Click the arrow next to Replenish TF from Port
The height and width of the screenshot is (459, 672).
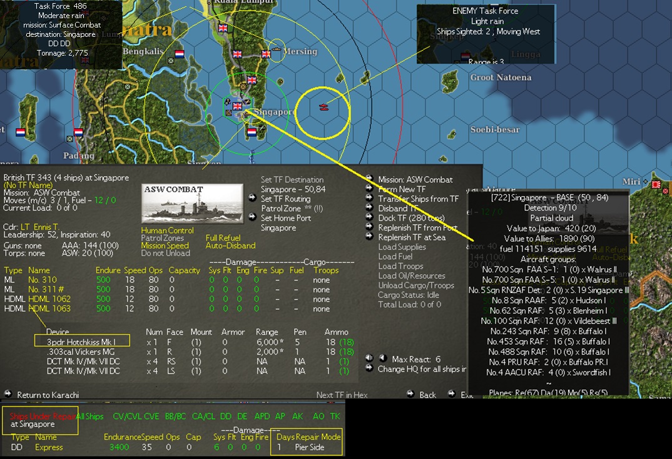pyautogui.click(x=369, y=226)
